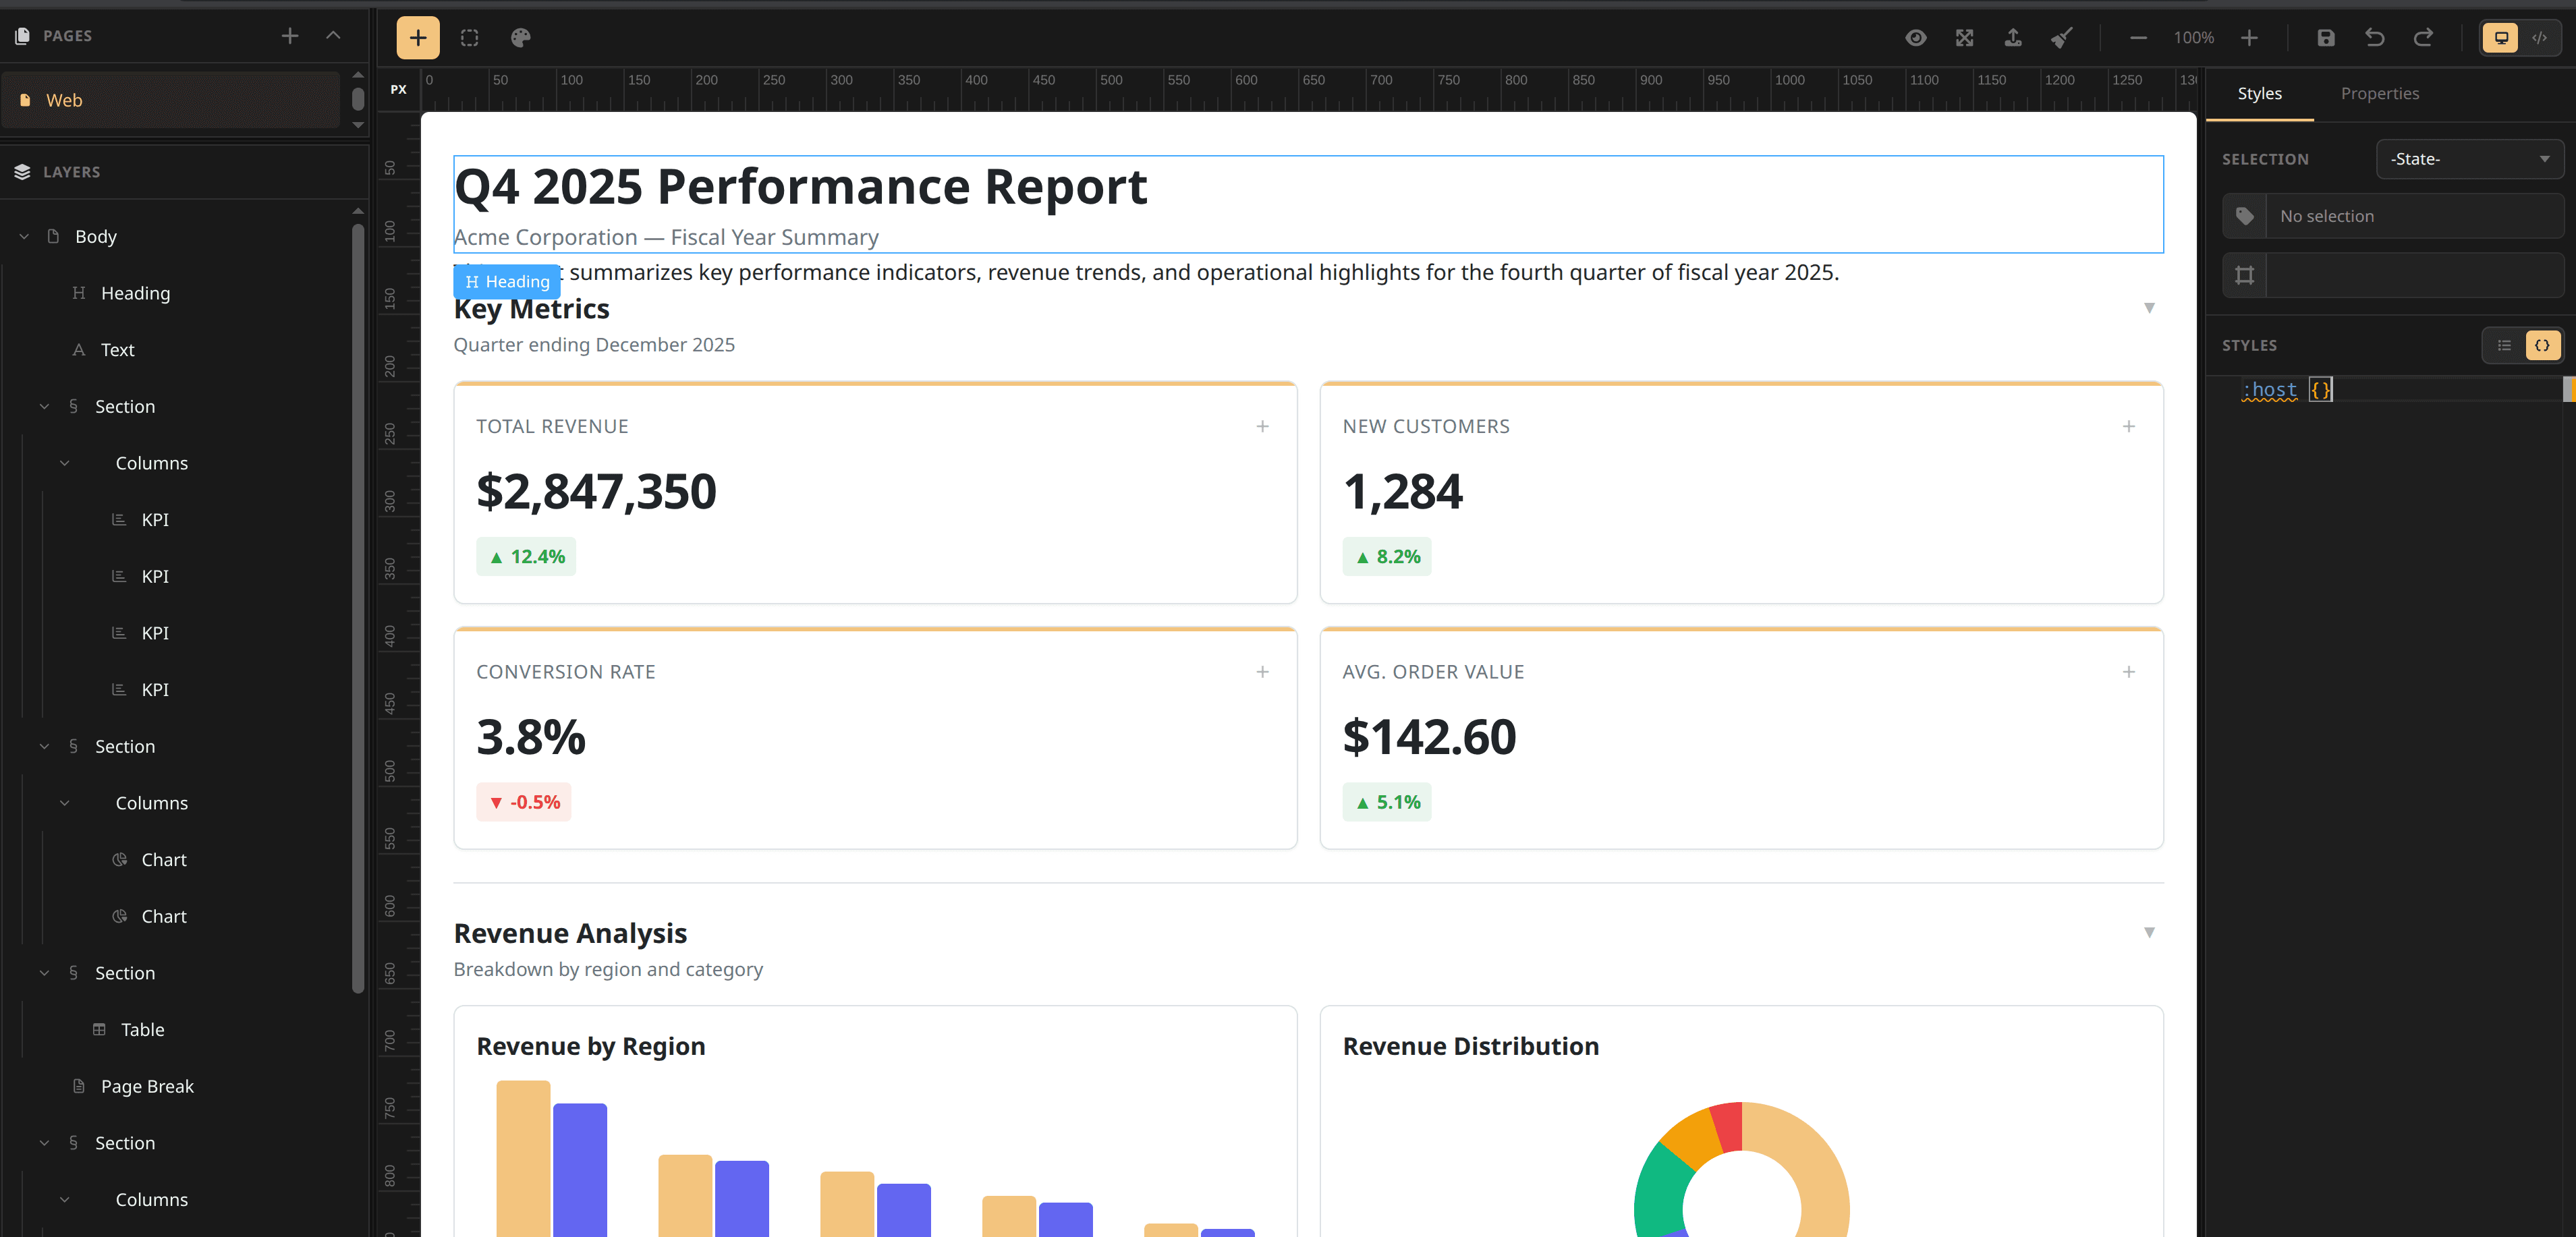Zoom out with the minus icon

tap(2138, 38)
